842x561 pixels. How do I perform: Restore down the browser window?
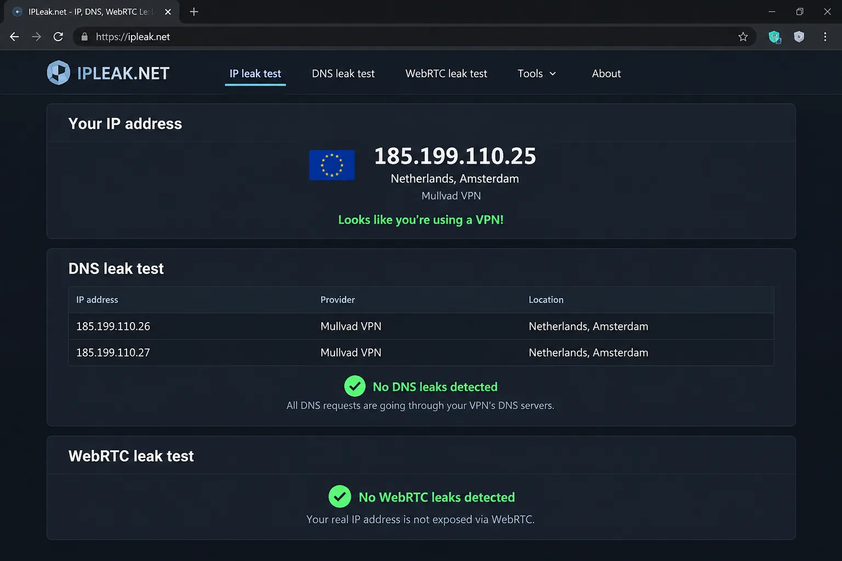click(800, 12)
